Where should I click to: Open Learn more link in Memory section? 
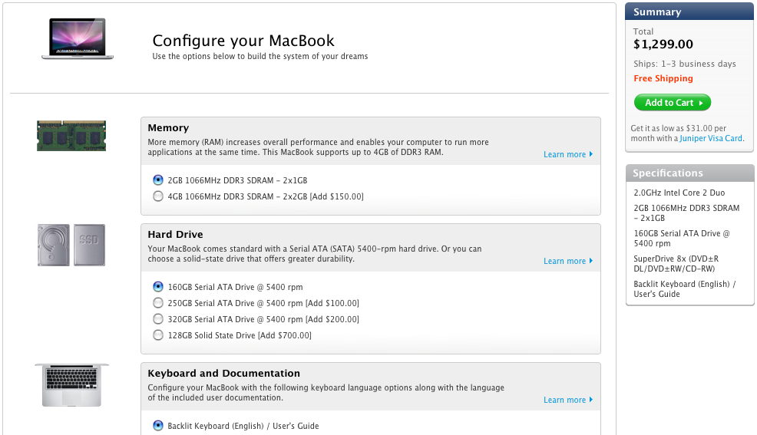pos(567,155)
